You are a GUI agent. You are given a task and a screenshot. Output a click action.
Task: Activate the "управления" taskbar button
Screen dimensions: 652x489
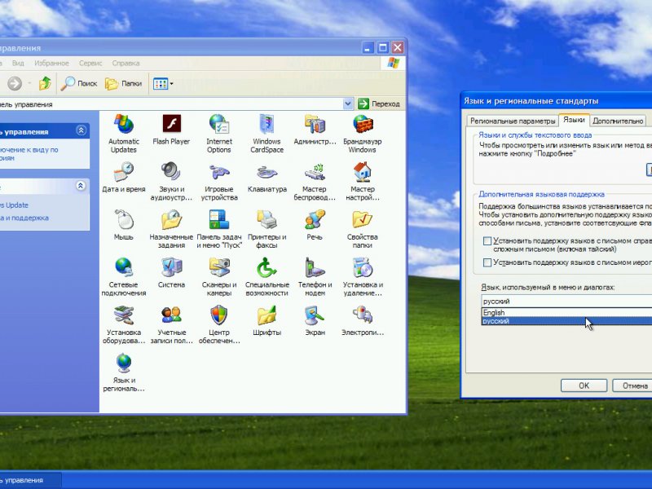pyautogui.click(x=30, y=480)
